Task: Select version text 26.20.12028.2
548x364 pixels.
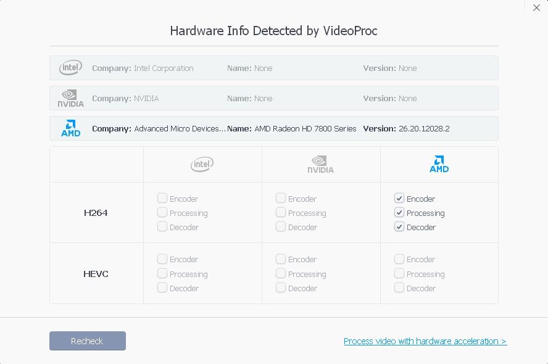Action: click(x=424, y=128)
